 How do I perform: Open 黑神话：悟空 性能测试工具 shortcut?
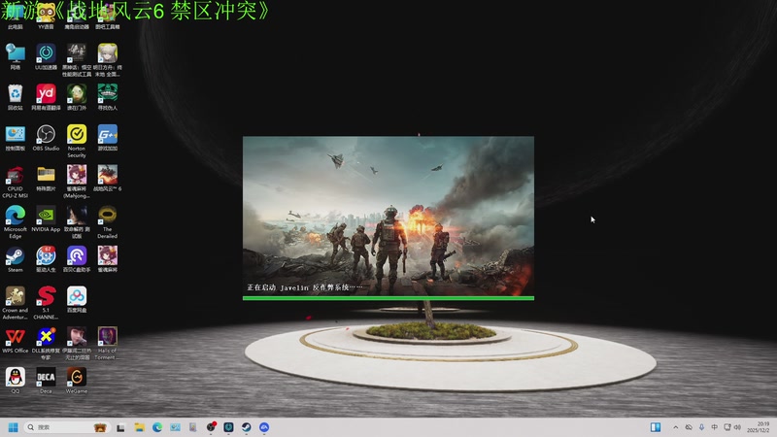pos(77,60)
